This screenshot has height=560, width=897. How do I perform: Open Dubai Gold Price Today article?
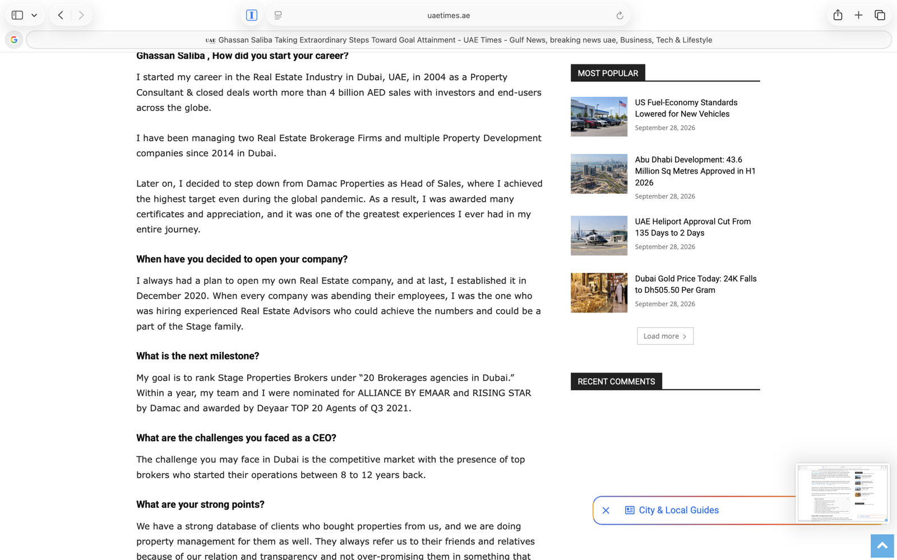pos(695,284)
